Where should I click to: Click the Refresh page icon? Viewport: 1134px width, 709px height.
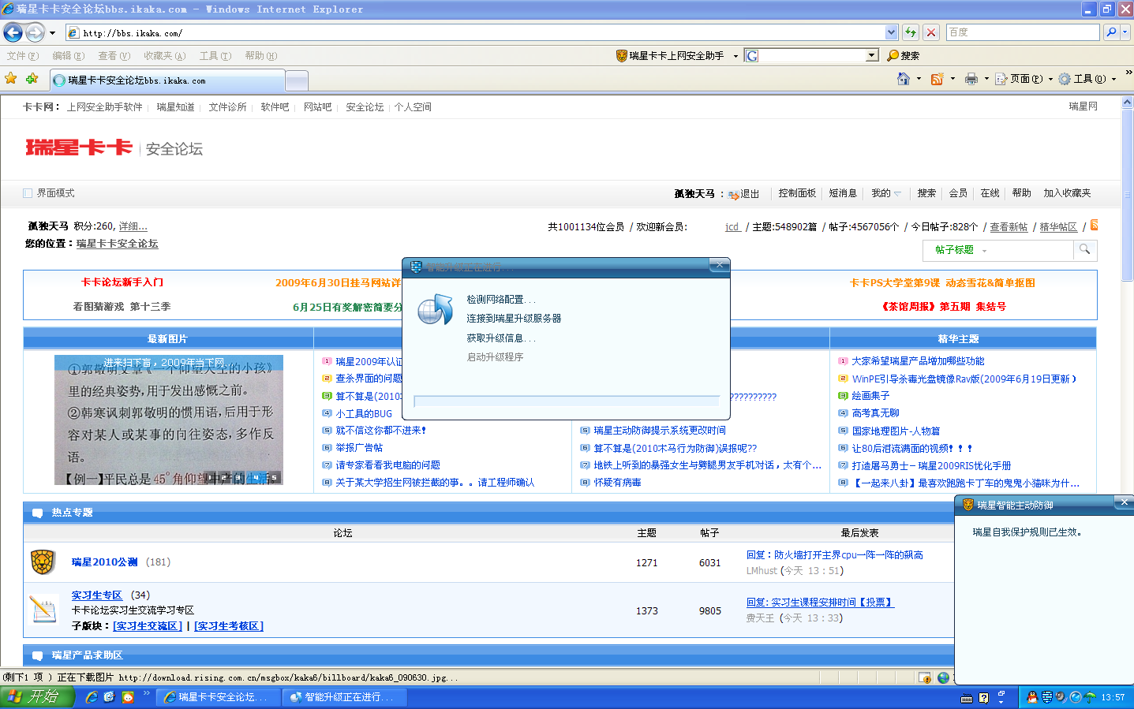click(911, 32)
